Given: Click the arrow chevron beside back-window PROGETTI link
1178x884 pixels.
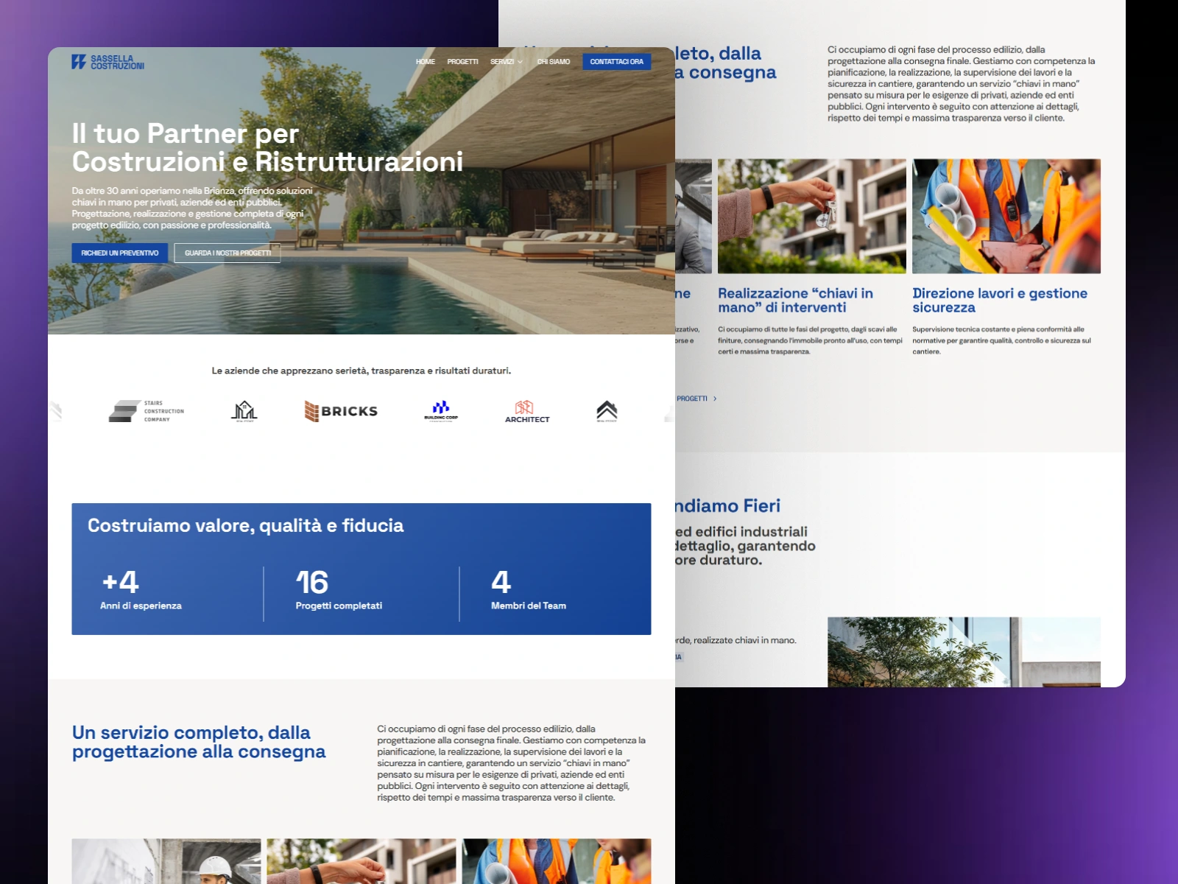Looking at the screenshot, I should 715,399.
